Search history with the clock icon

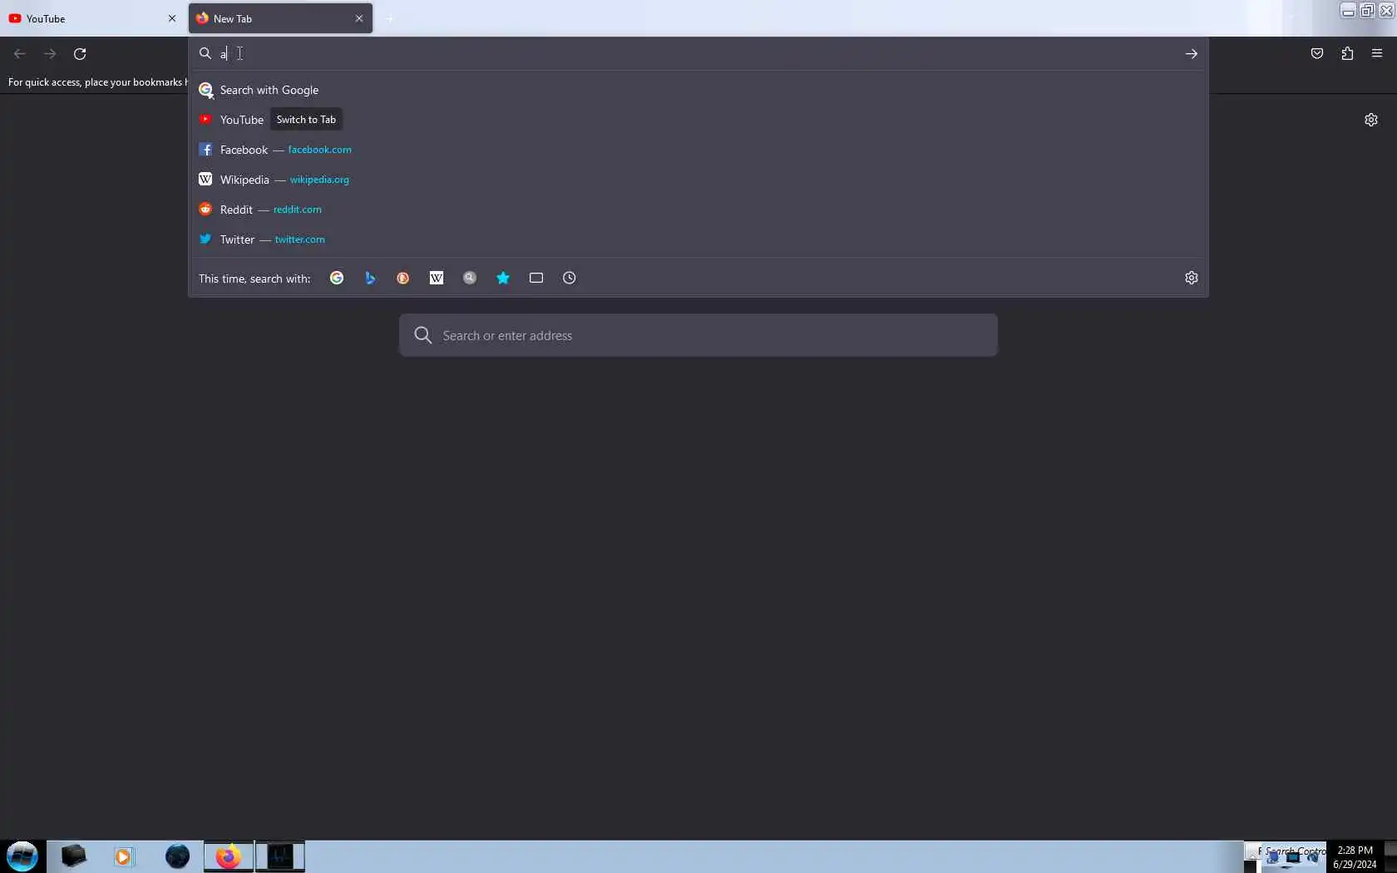pyautogui.click(x=570, y=278)
